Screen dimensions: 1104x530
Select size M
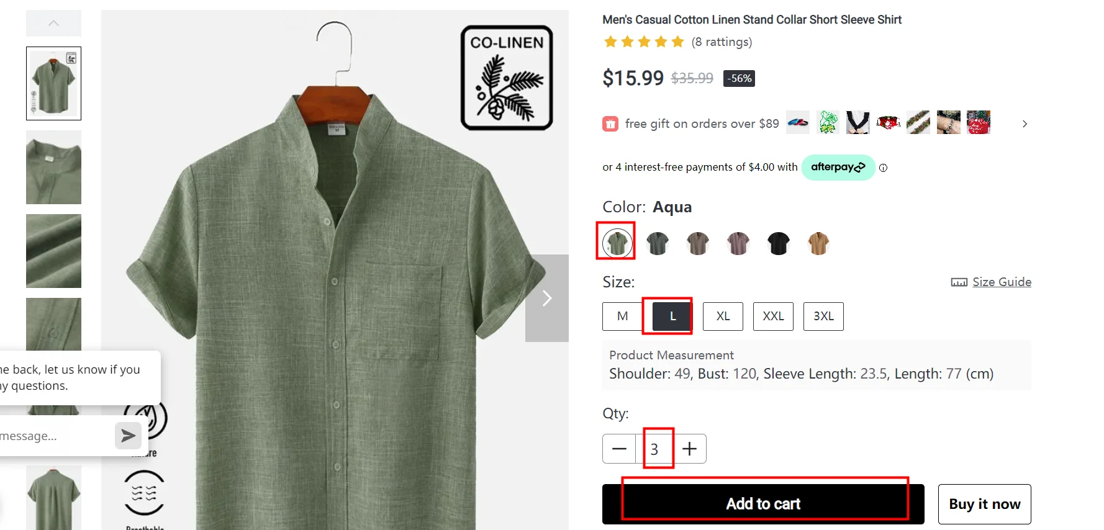(622, 317)
